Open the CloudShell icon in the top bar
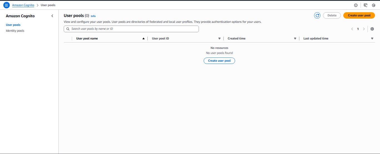Viewport: 380px width, 154px height. pos(366,5)
